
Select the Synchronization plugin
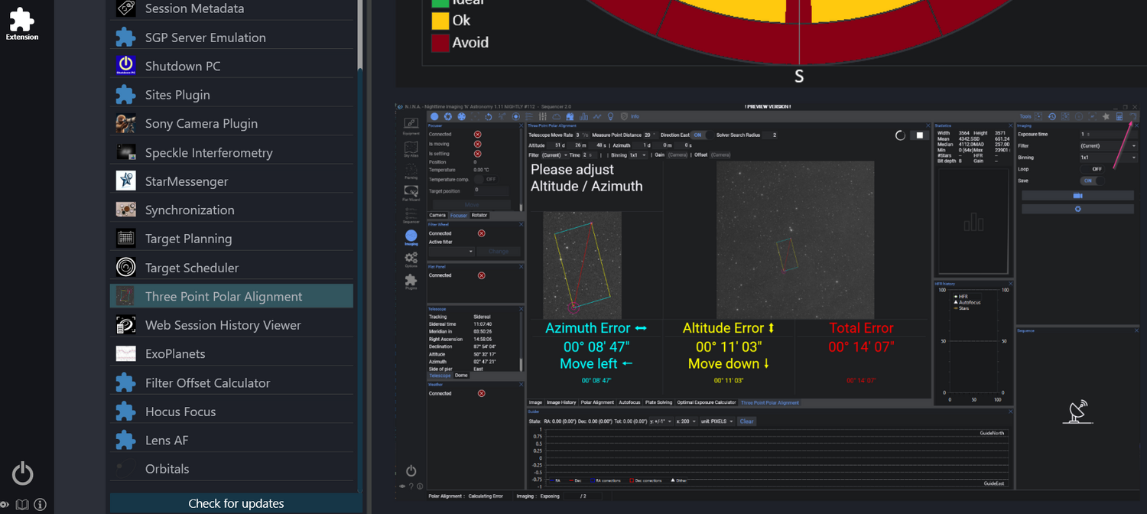pyautogui.click(x=232, y=210)
